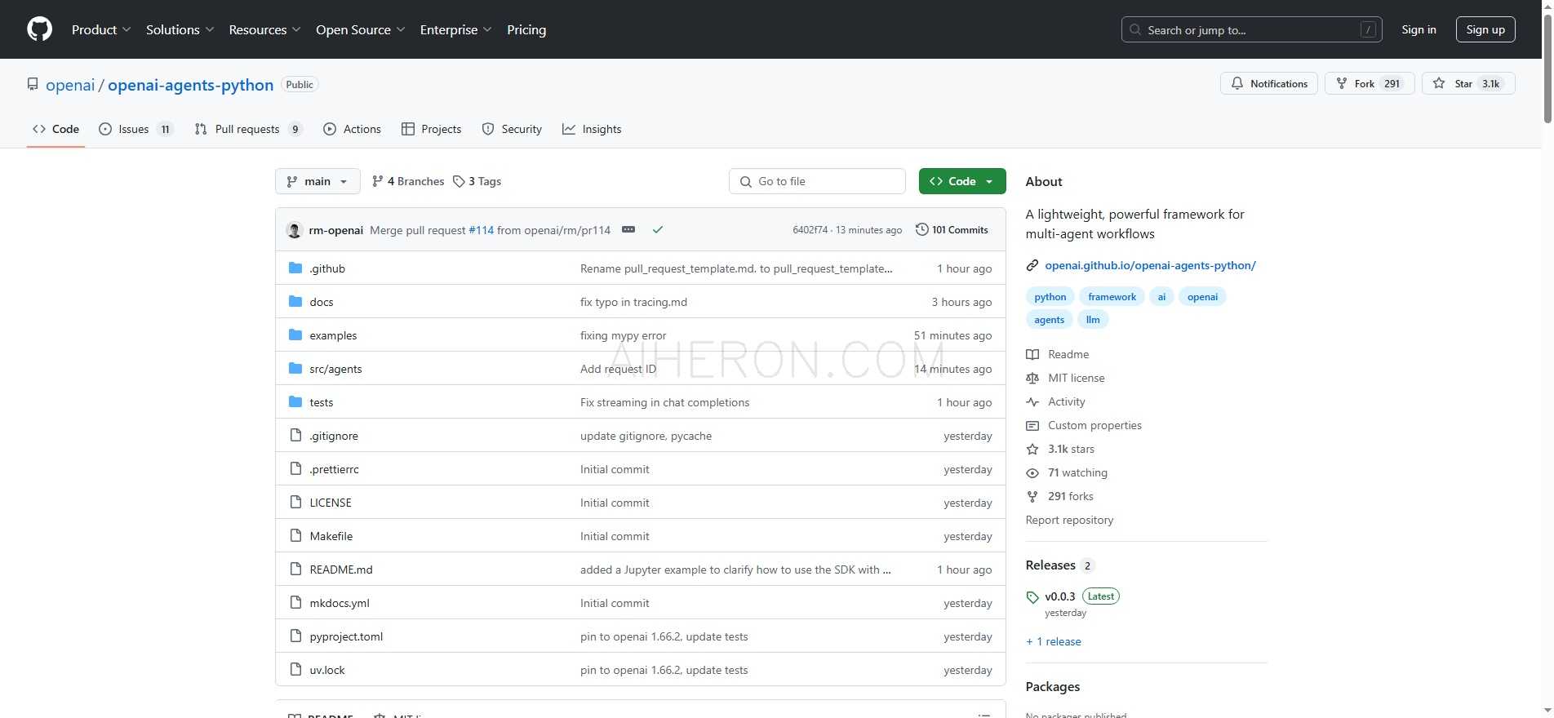1554x718 pixels.
Task: Click the Sign up button
Action: (x=1485, y=29)
